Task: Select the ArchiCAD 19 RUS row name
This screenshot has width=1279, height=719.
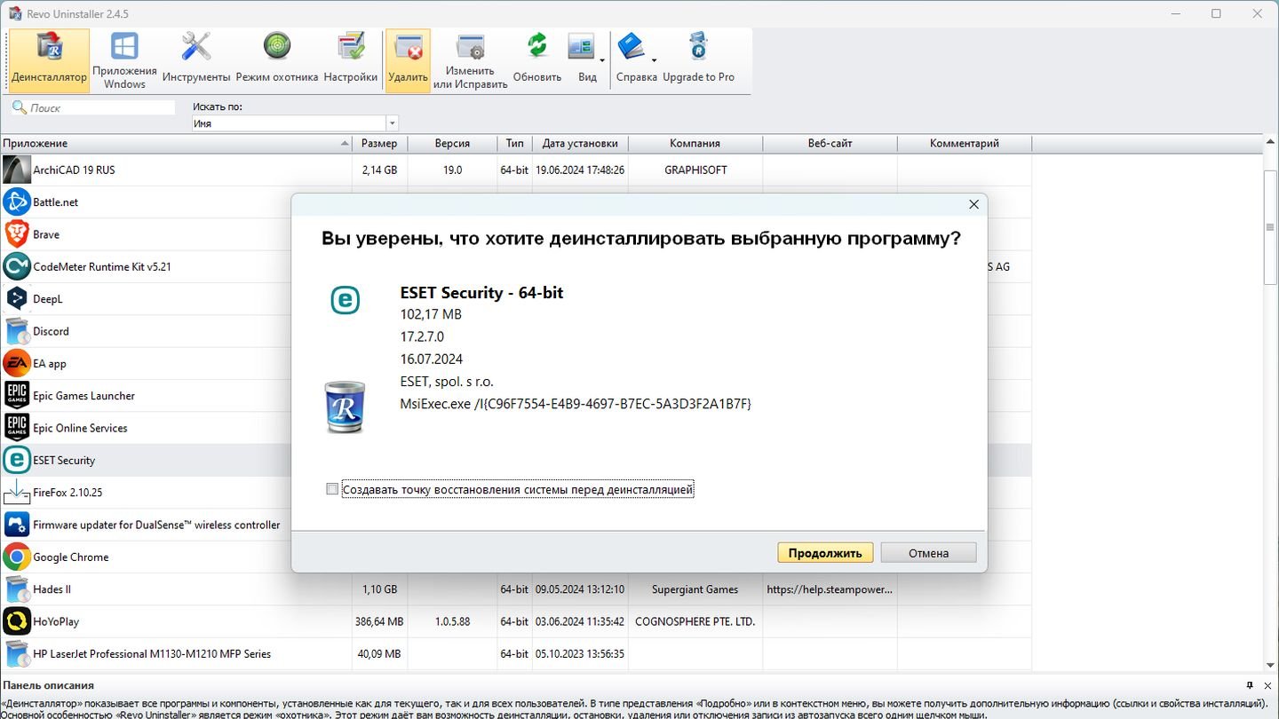Action: (x=74, y=170)
